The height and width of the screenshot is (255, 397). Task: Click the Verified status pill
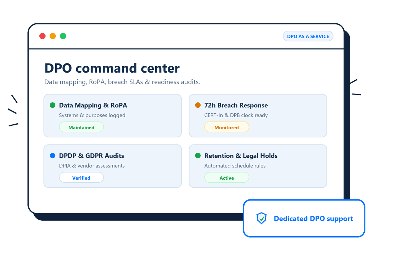[81, 177]
